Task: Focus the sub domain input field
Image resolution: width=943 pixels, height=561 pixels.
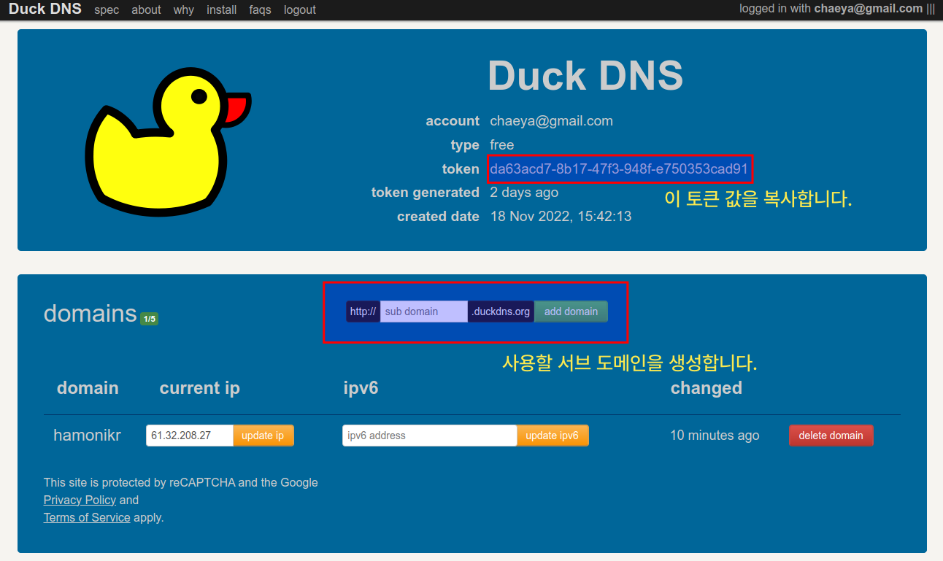Action: [x=424, y=312]
